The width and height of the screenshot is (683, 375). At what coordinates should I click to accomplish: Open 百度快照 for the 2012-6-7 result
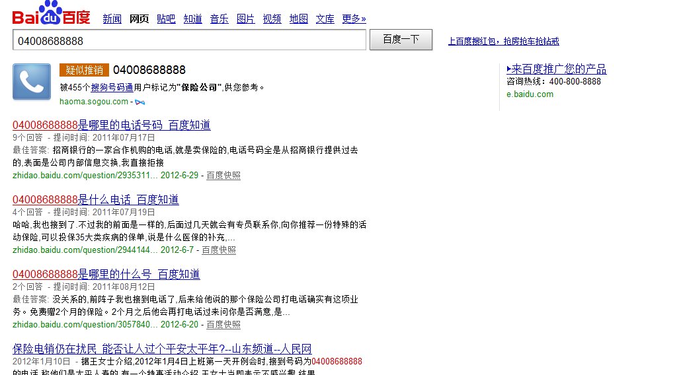219,250
